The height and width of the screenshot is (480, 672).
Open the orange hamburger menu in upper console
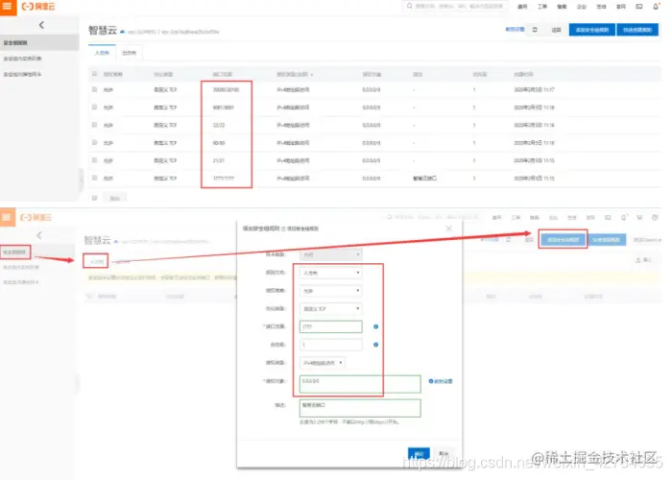pyautogui.click(x=8, y=7)
